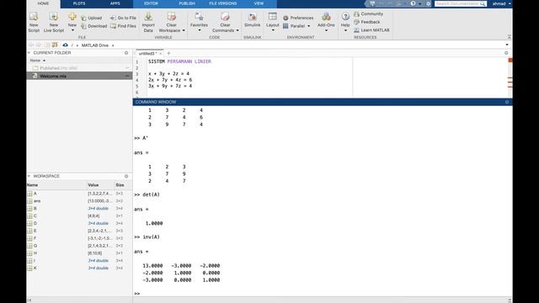Open Learn MATLAB

[371, 30]
